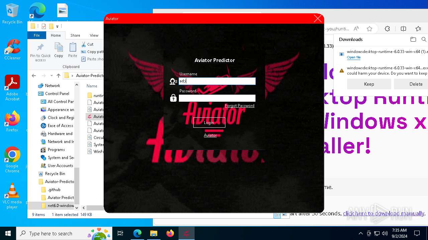Click the Paste ribbon button
Image resolution: width=428 pixels, height=240 pixels.
click(73, 50)
